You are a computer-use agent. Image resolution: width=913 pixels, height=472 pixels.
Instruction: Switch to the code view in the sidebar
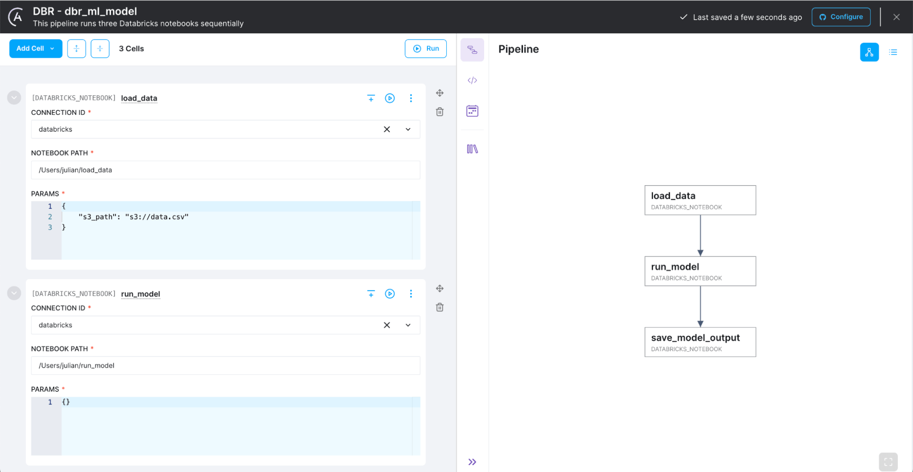(472, 80)
